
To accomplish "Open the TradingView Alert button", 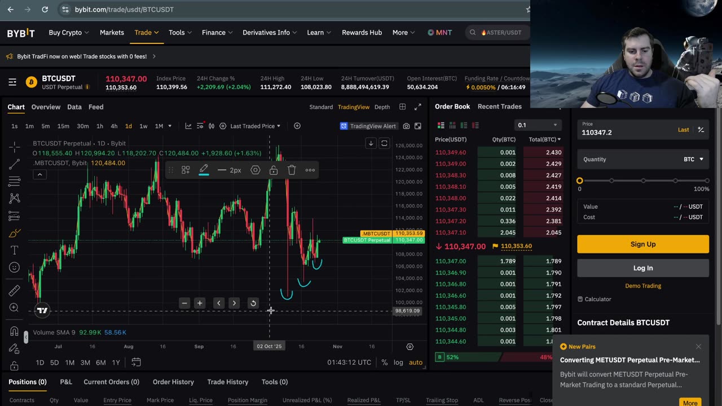I will [x=368, y=126].
